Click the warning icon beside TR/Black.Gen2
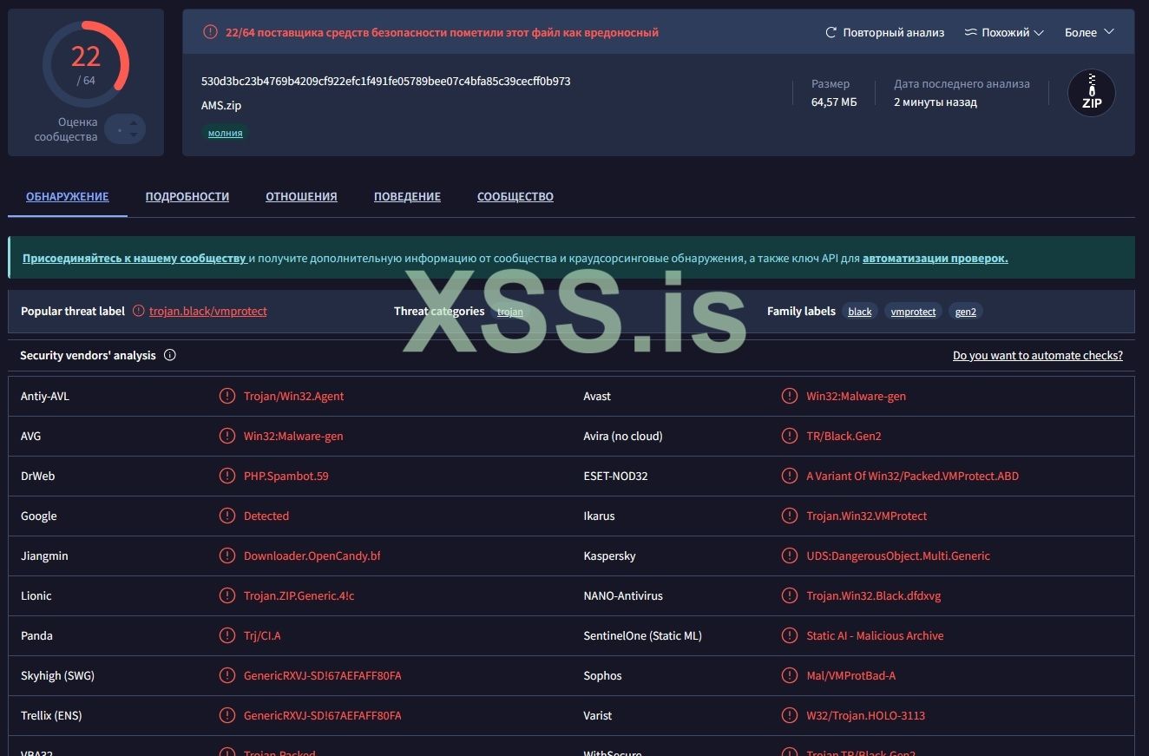This screenshot has height=756, width=1149. [790, 436]
